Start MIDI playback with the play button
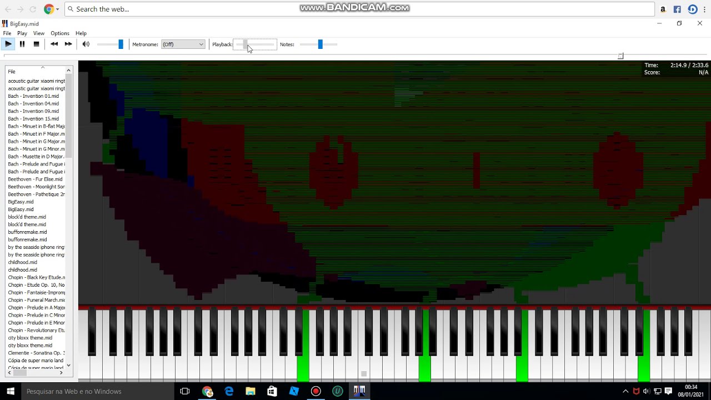This screenshot has width=711, height=400. coord(8,44)
